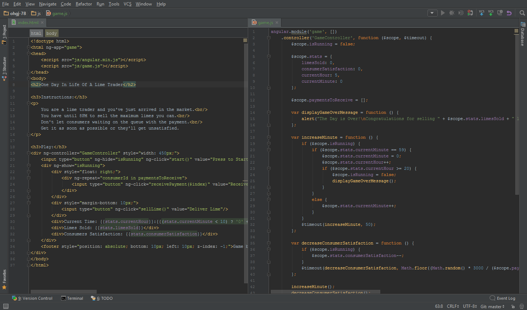Collapse the GameController div fold marker
This screenshot has width=527, height=310.
coord(29,153)
